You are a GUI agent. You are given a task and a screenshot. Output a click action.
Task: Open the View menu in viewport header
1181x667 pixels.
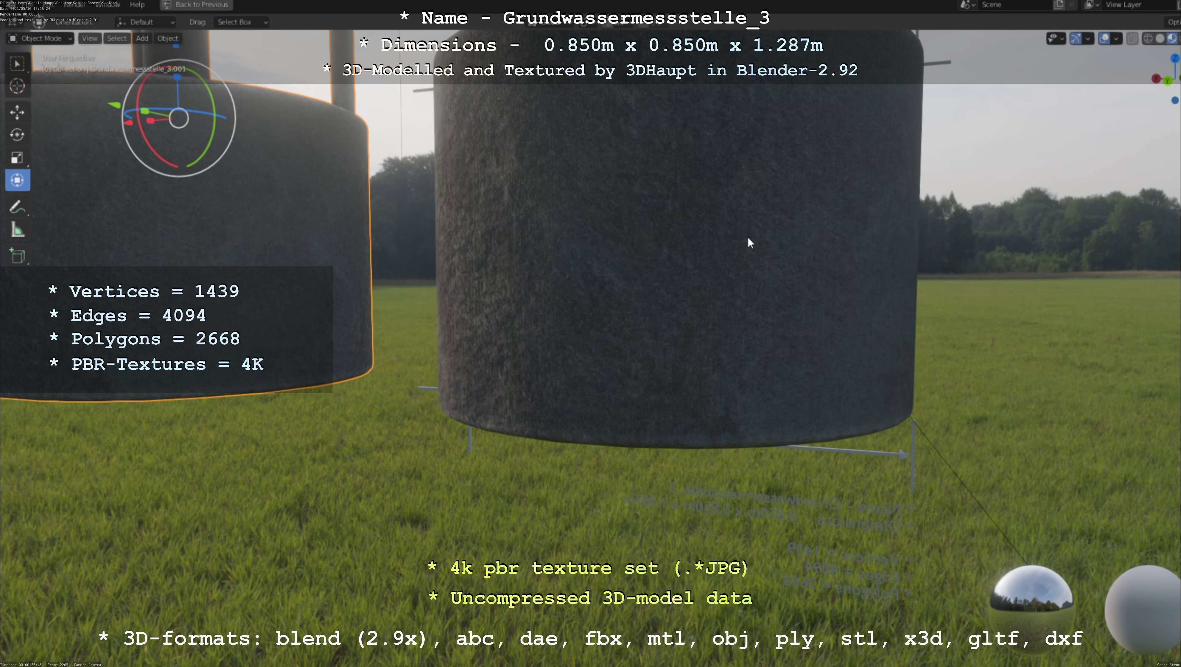click(x=89, y=38)
